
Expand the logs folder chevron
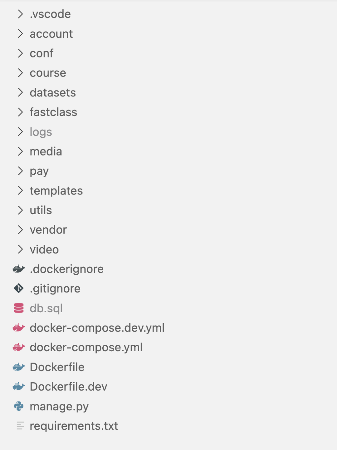20,132
